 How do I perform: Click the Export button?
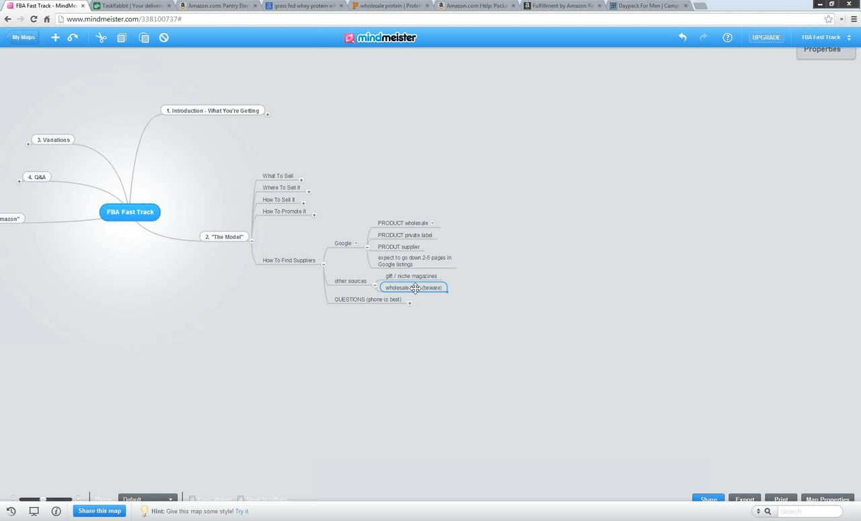[x=745, y=499]
